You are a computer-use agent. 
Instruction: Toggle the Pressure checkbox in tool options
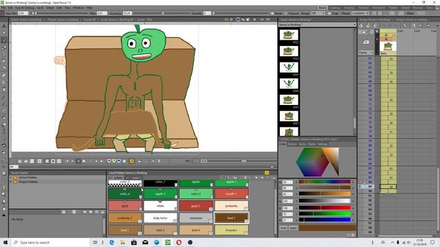coord(286,14)
